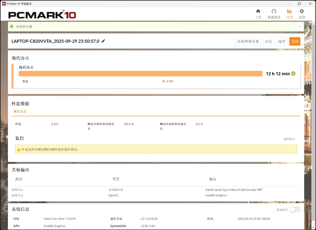Screen dimensions: 316x230
Task: Click the 12 h 12 min result value
Action: coord(278,74)
